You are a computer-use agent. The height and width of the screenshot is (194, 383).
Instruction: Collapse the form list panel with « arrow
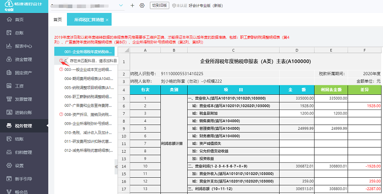tap(116, 166)
